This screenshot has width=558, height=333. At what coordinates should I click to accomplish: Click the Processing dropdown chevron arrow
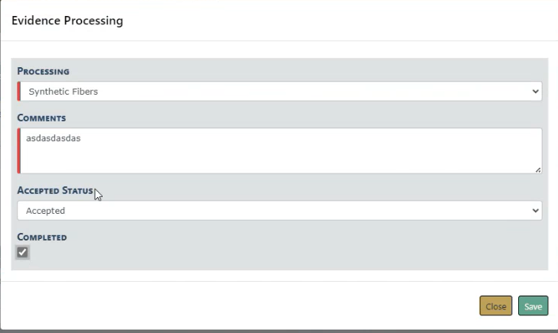pyautogui.click(x=534, y=92)
